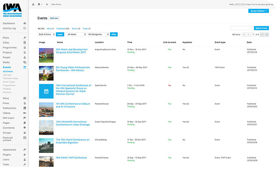Click the Apply button
The image size is (277, 177).
click(60, 34)
